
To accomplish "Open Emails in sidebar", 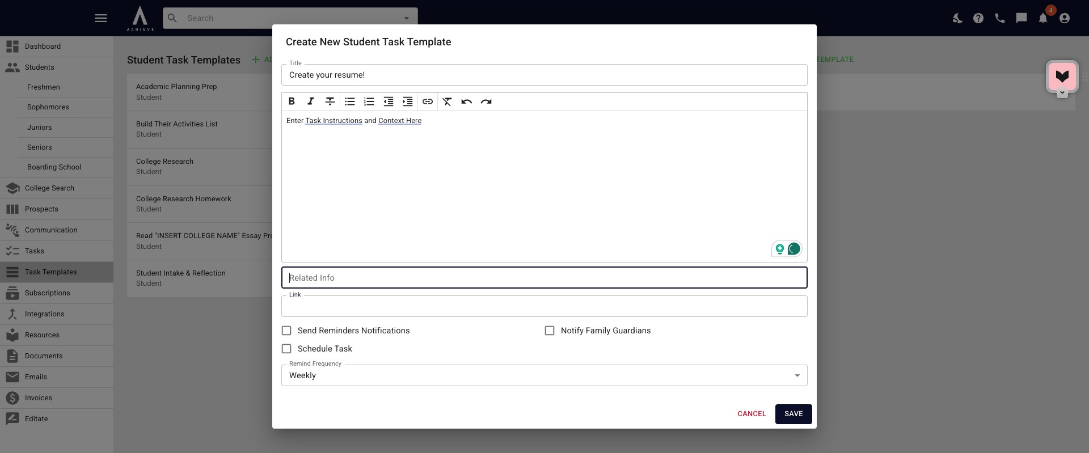I will [57, 377].
